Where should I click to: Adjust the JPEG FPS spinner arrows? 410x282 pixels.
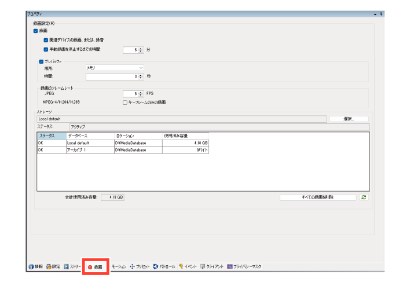point(141,94)
